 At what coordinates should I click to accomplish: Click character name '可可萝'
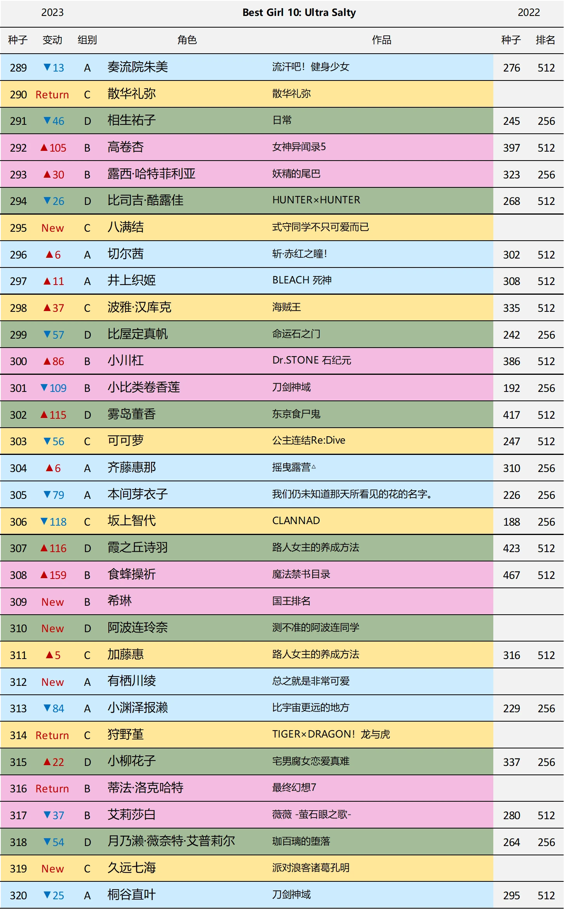tap(125, 441)
